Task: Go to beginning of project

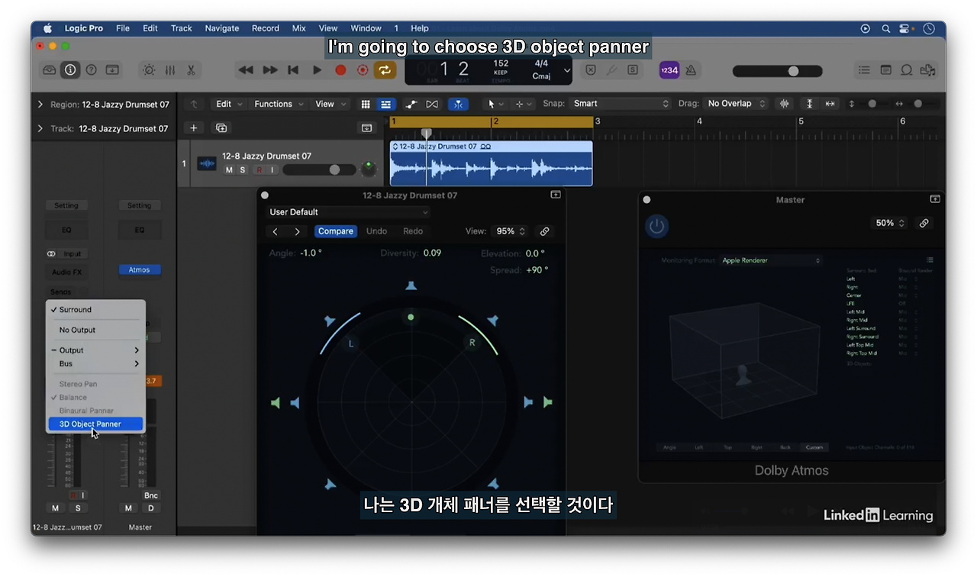Action: [x=293, y=70]
